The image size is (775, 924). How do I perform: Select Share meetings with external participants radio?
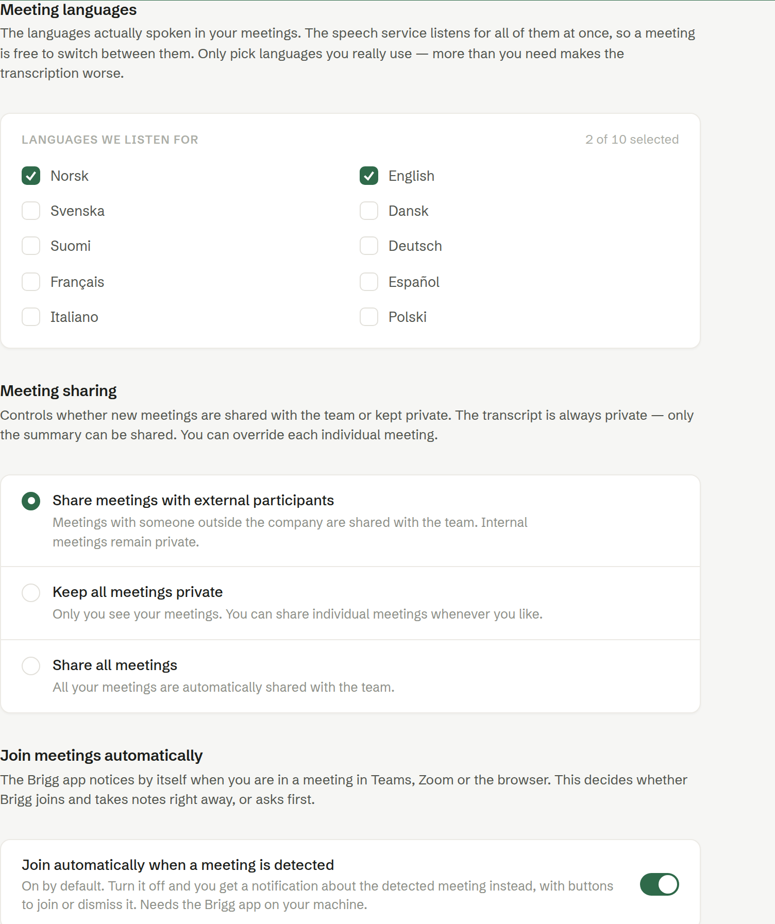[31, 501]
